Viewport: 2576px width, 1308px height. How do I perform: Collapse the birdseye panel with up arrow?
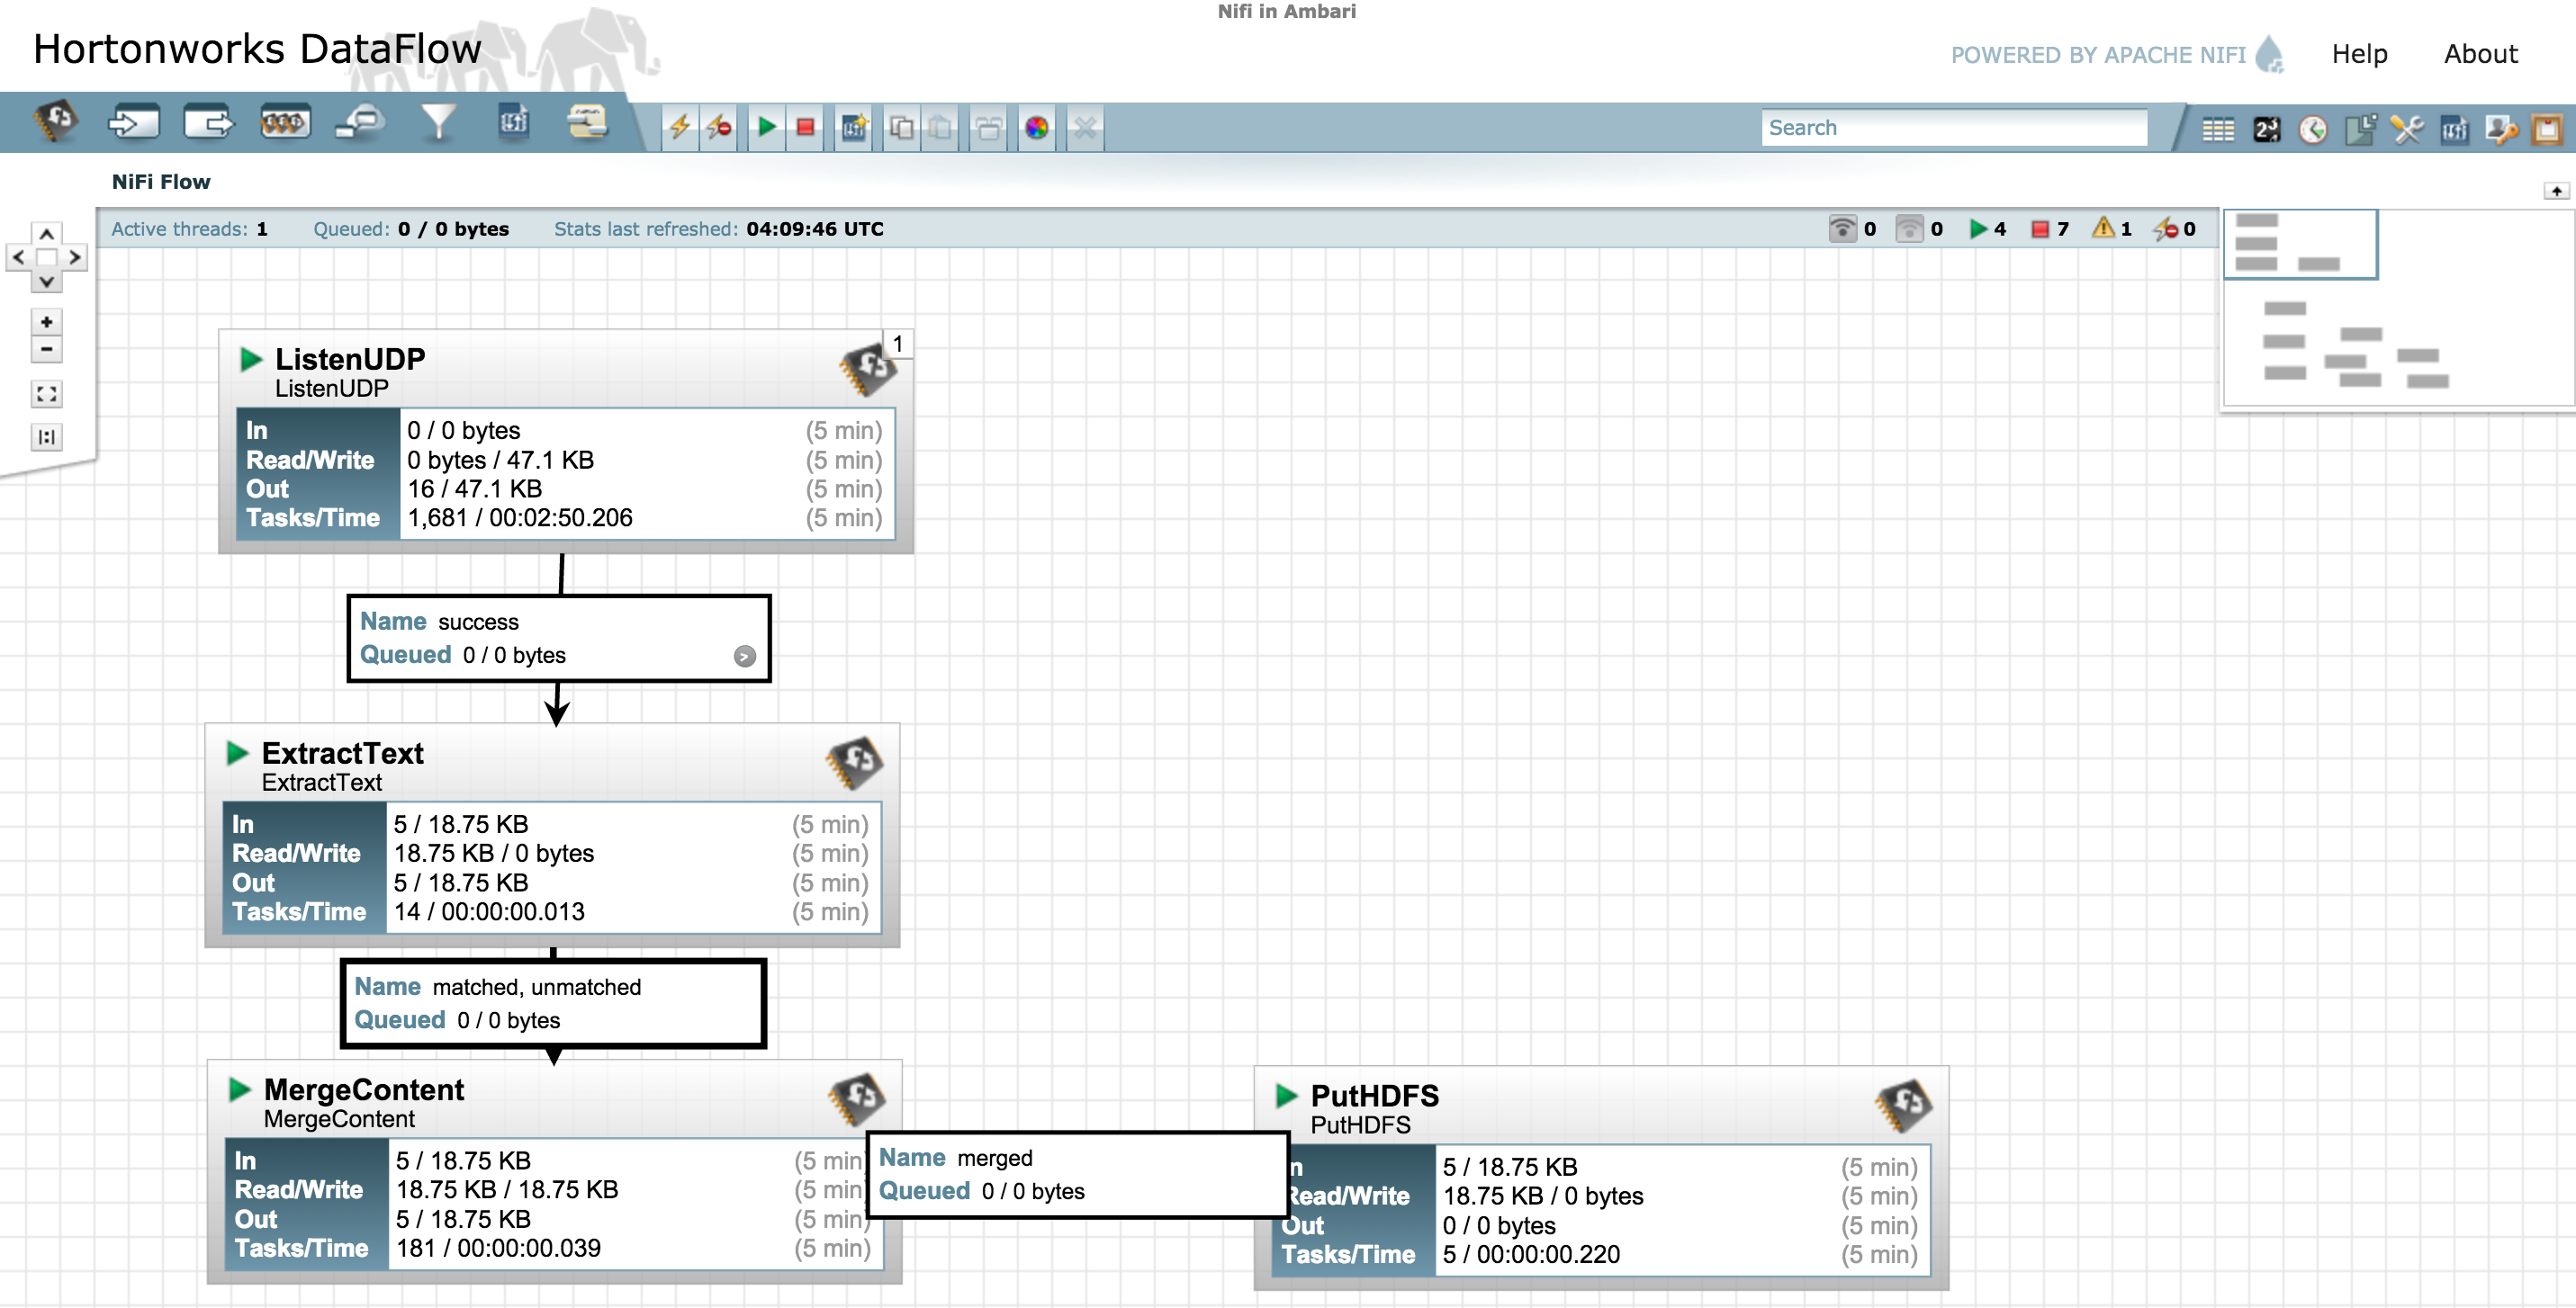pyautogui.click(x=2556, y=190)
